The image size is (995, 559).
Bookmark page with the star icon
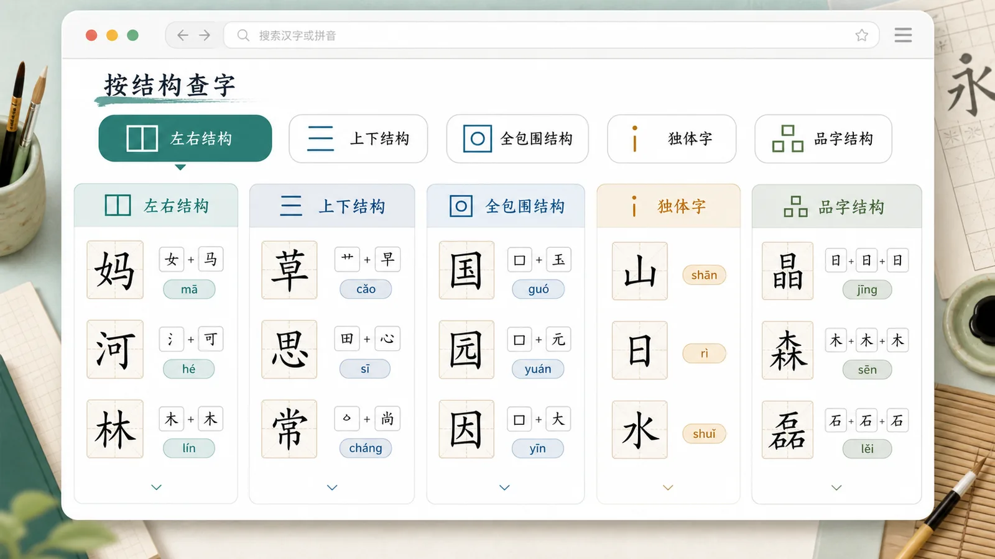pos(861,35)
